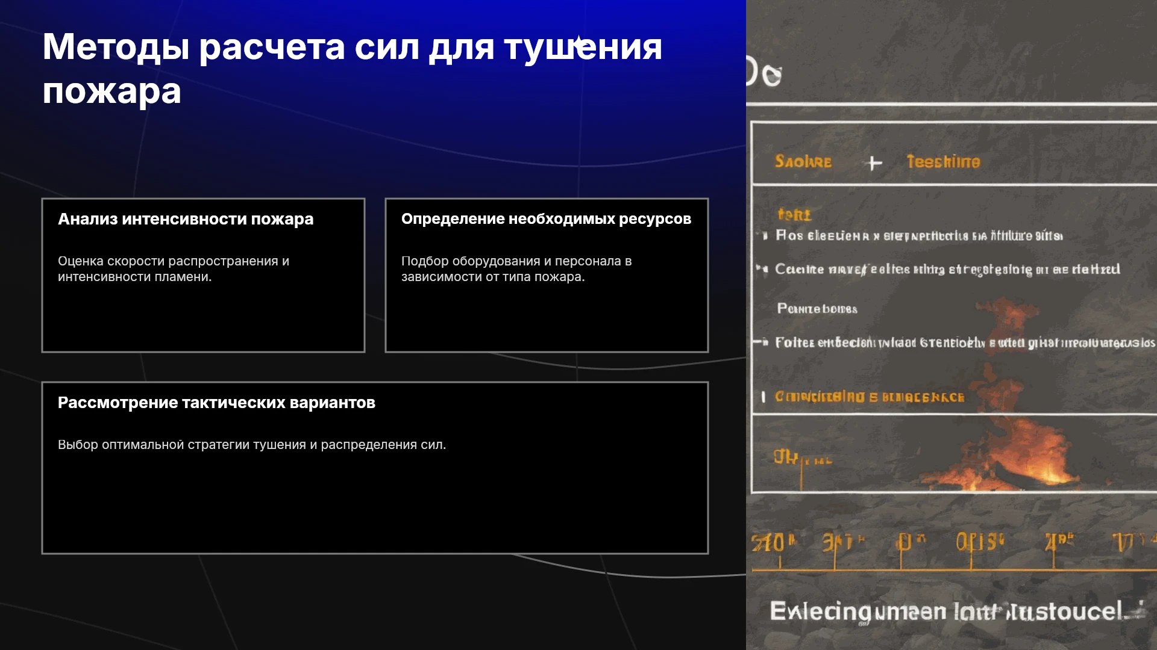The height and width of the screenshot is (650, 1157).
Task: Select the 'Рассмотрение тактических вариантов' heading
Action: click(216, 403)
